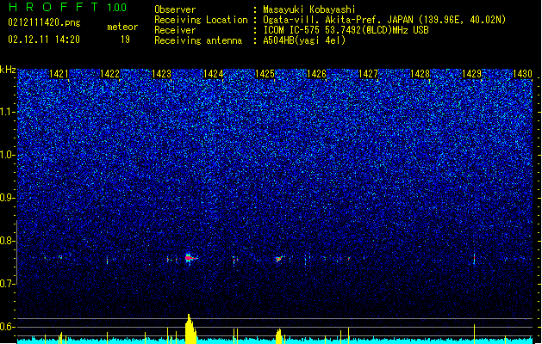Click the 0.7 kHz frequency tick label
This screenshot has width=542, height=344.
tap(8, 284)
